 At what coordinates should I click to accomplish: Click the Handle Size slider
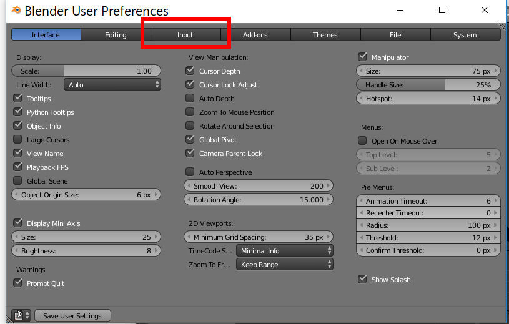(428, 85)
